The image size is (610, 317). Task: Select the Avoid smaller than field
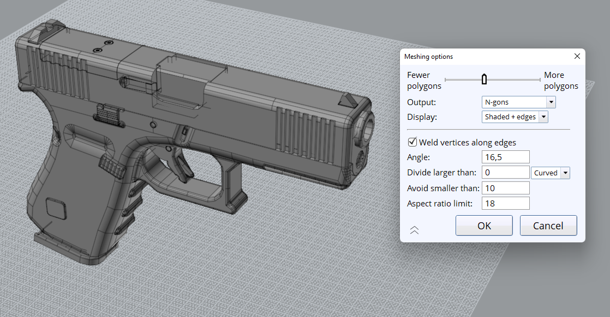pyautogui.click(x=506, y=188)
